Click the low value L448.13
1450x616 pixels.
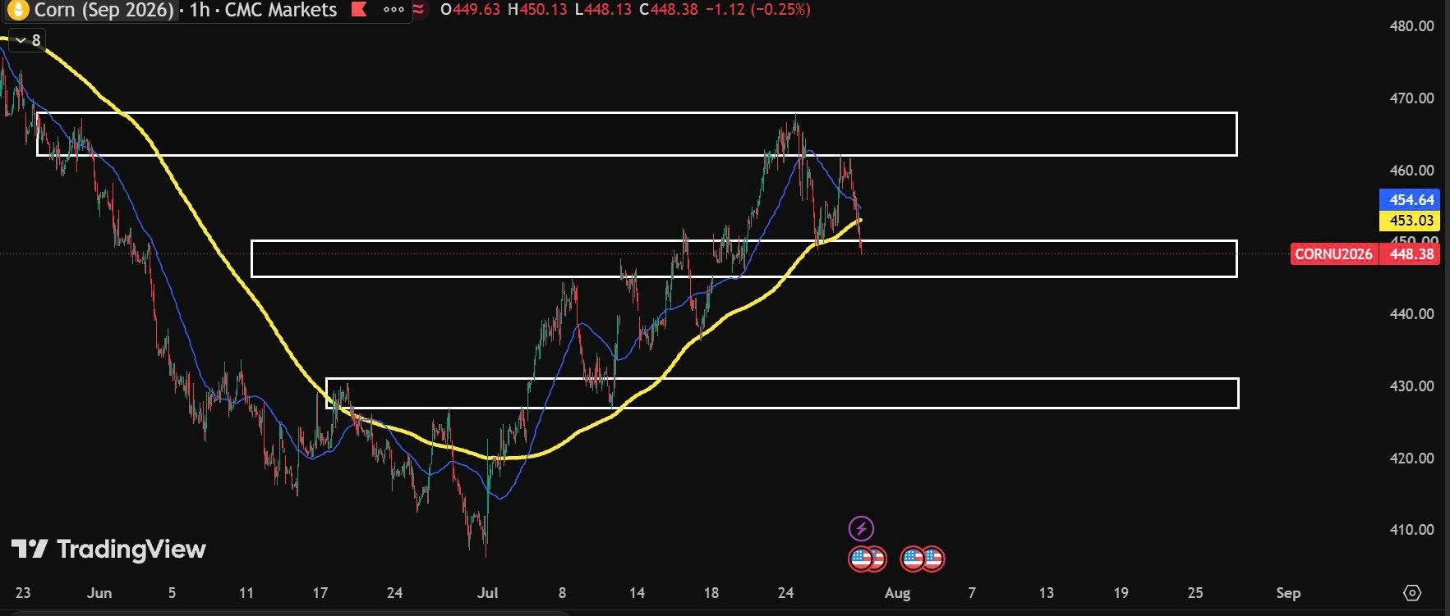603,10
